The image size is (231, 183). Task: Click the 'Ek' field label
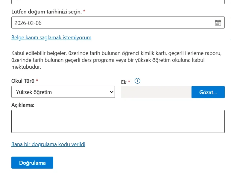click(124, 82)
